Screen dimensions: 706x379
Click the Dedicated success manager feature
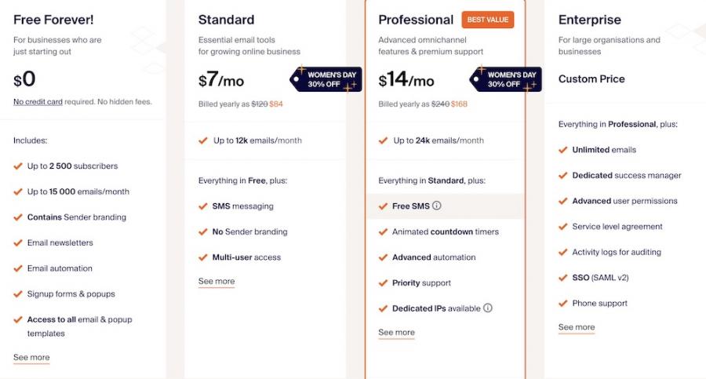click(x=627, y=175)
